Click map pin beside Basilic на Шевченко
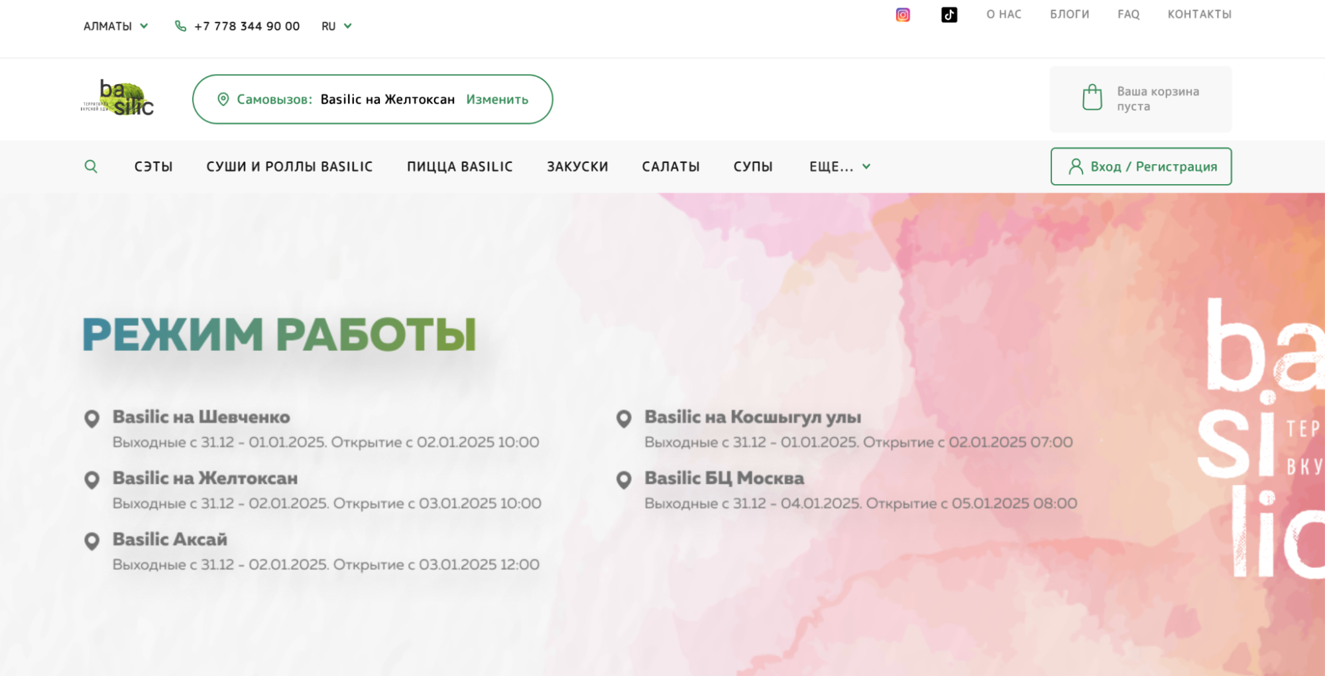 pyautogui.click(x=92, y=419)
